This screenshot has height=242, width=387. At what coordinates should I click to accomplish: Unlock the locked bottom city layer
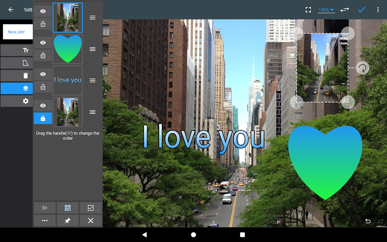pyautogui.click(x=43, y=118)
